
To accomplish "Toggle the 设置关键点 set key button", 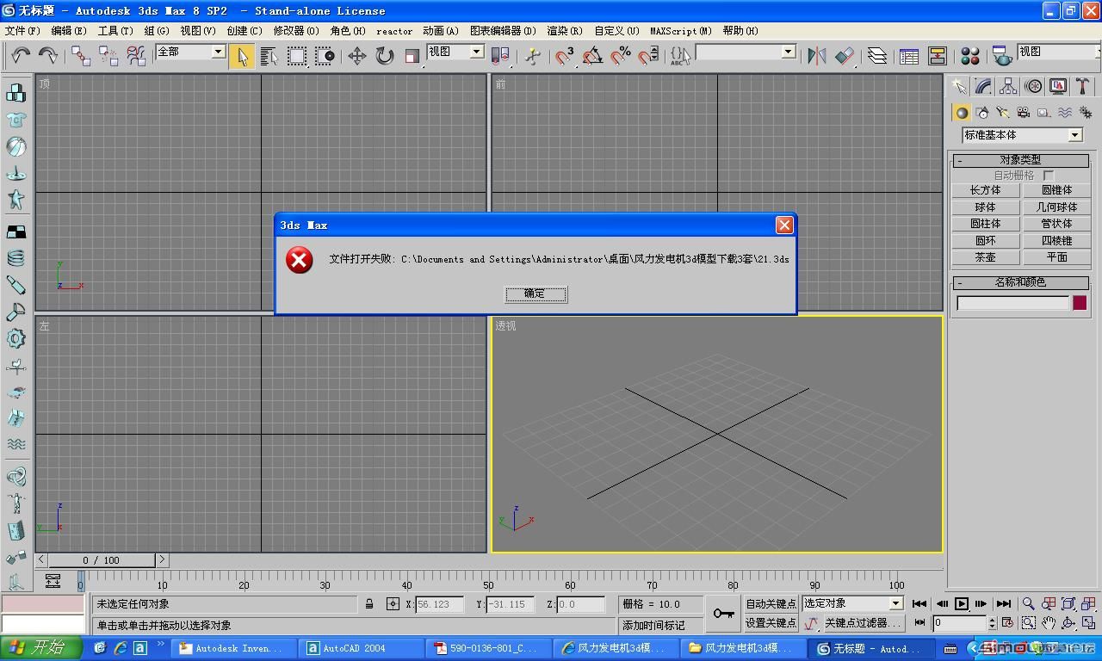I will point(771,623).
